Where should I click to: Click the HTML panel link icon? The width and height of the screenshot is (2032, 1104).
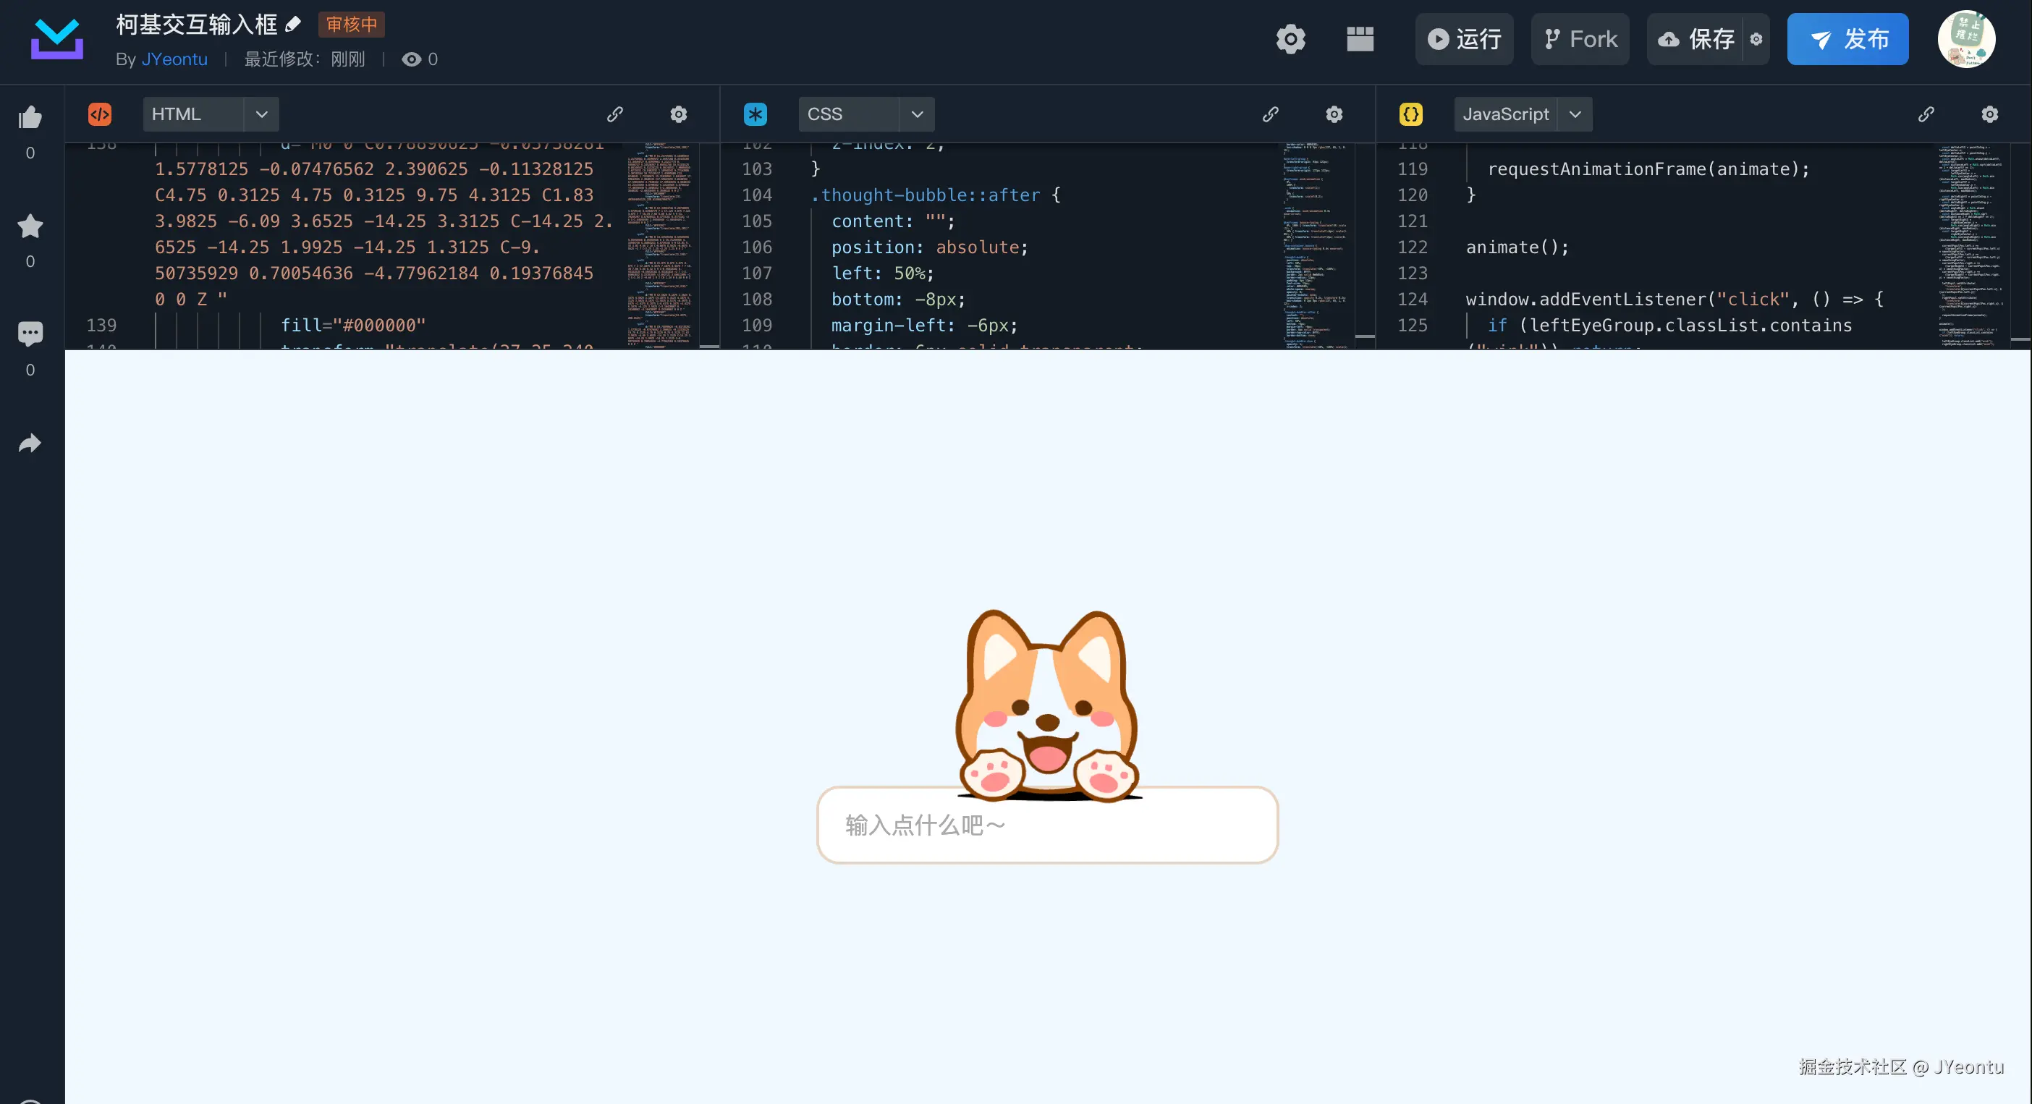(x=614, y=114)
